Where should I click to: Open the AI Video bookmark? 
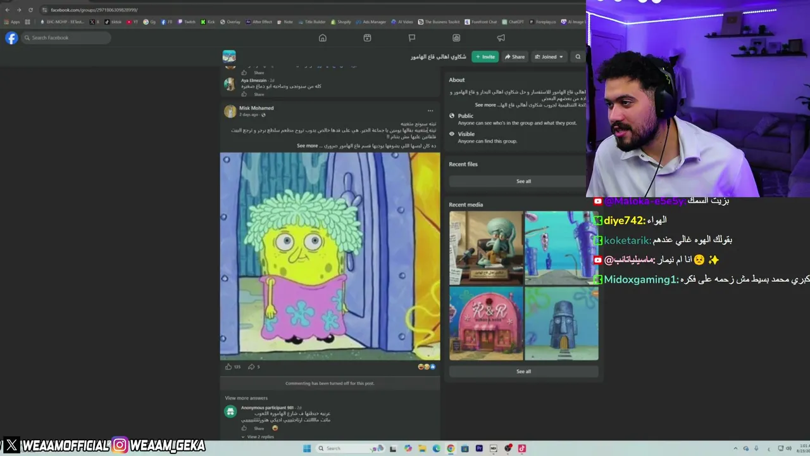(402, 22)
